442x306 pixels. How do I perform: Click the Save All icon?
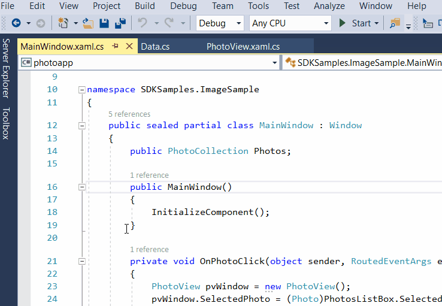pyautogui.click(x=120, y=23)
